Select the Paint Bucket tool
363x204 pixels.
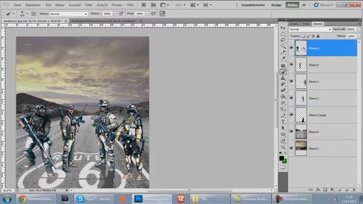283,96
